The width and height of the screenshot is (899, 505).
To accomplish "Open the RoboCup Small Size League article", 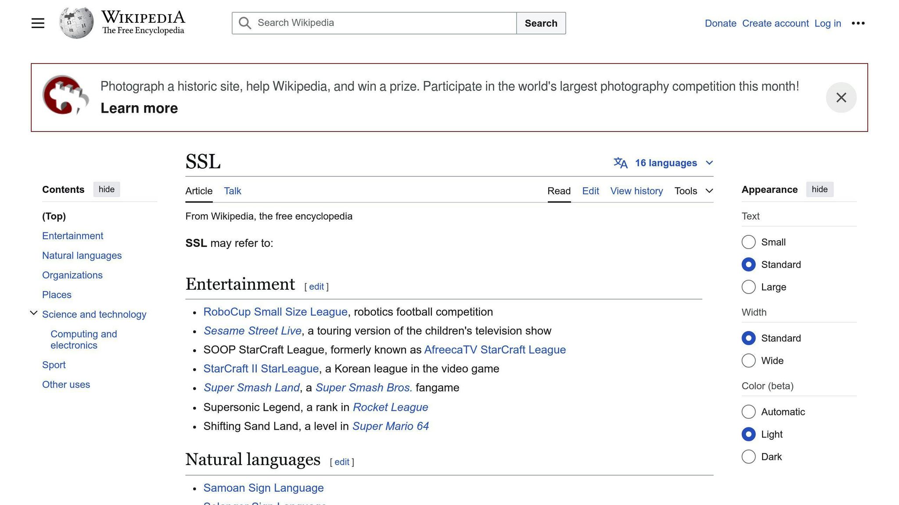I will coord(275,312).
